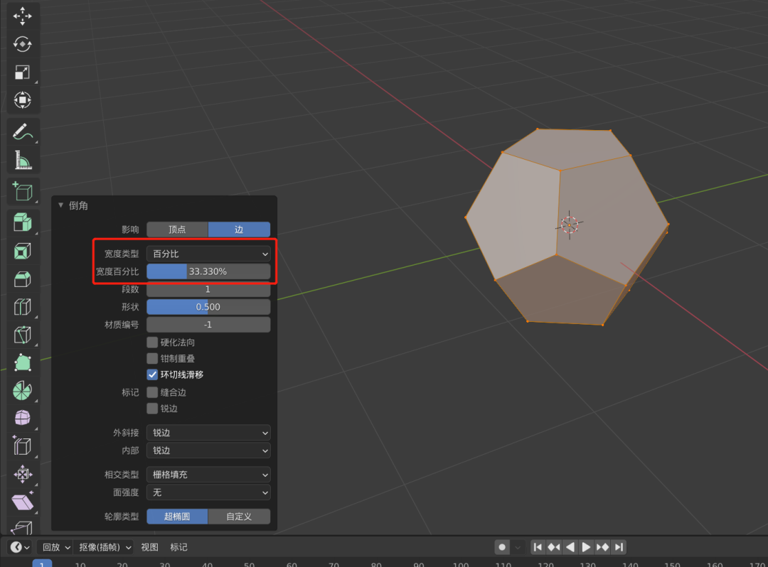This screenshot has width=768, height=567.
Task: Open the auto keyframing options dropdown
Action: pyautogui.click(x=518, y=547)
